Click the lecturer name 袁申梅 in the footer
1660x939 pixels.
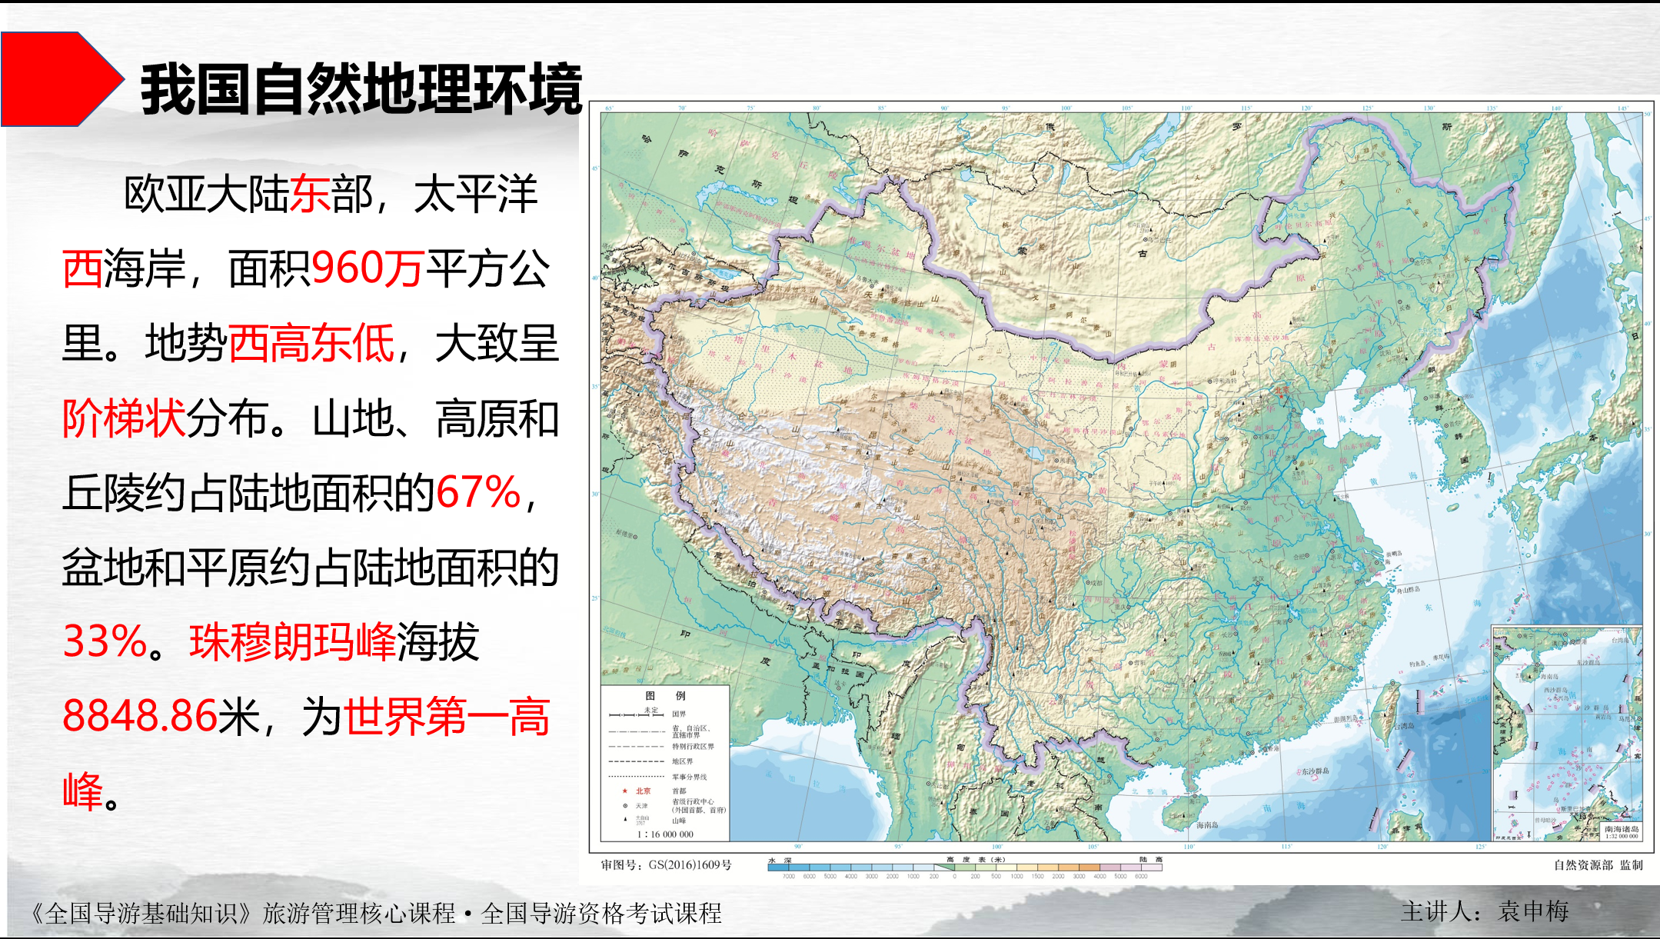1533,912
